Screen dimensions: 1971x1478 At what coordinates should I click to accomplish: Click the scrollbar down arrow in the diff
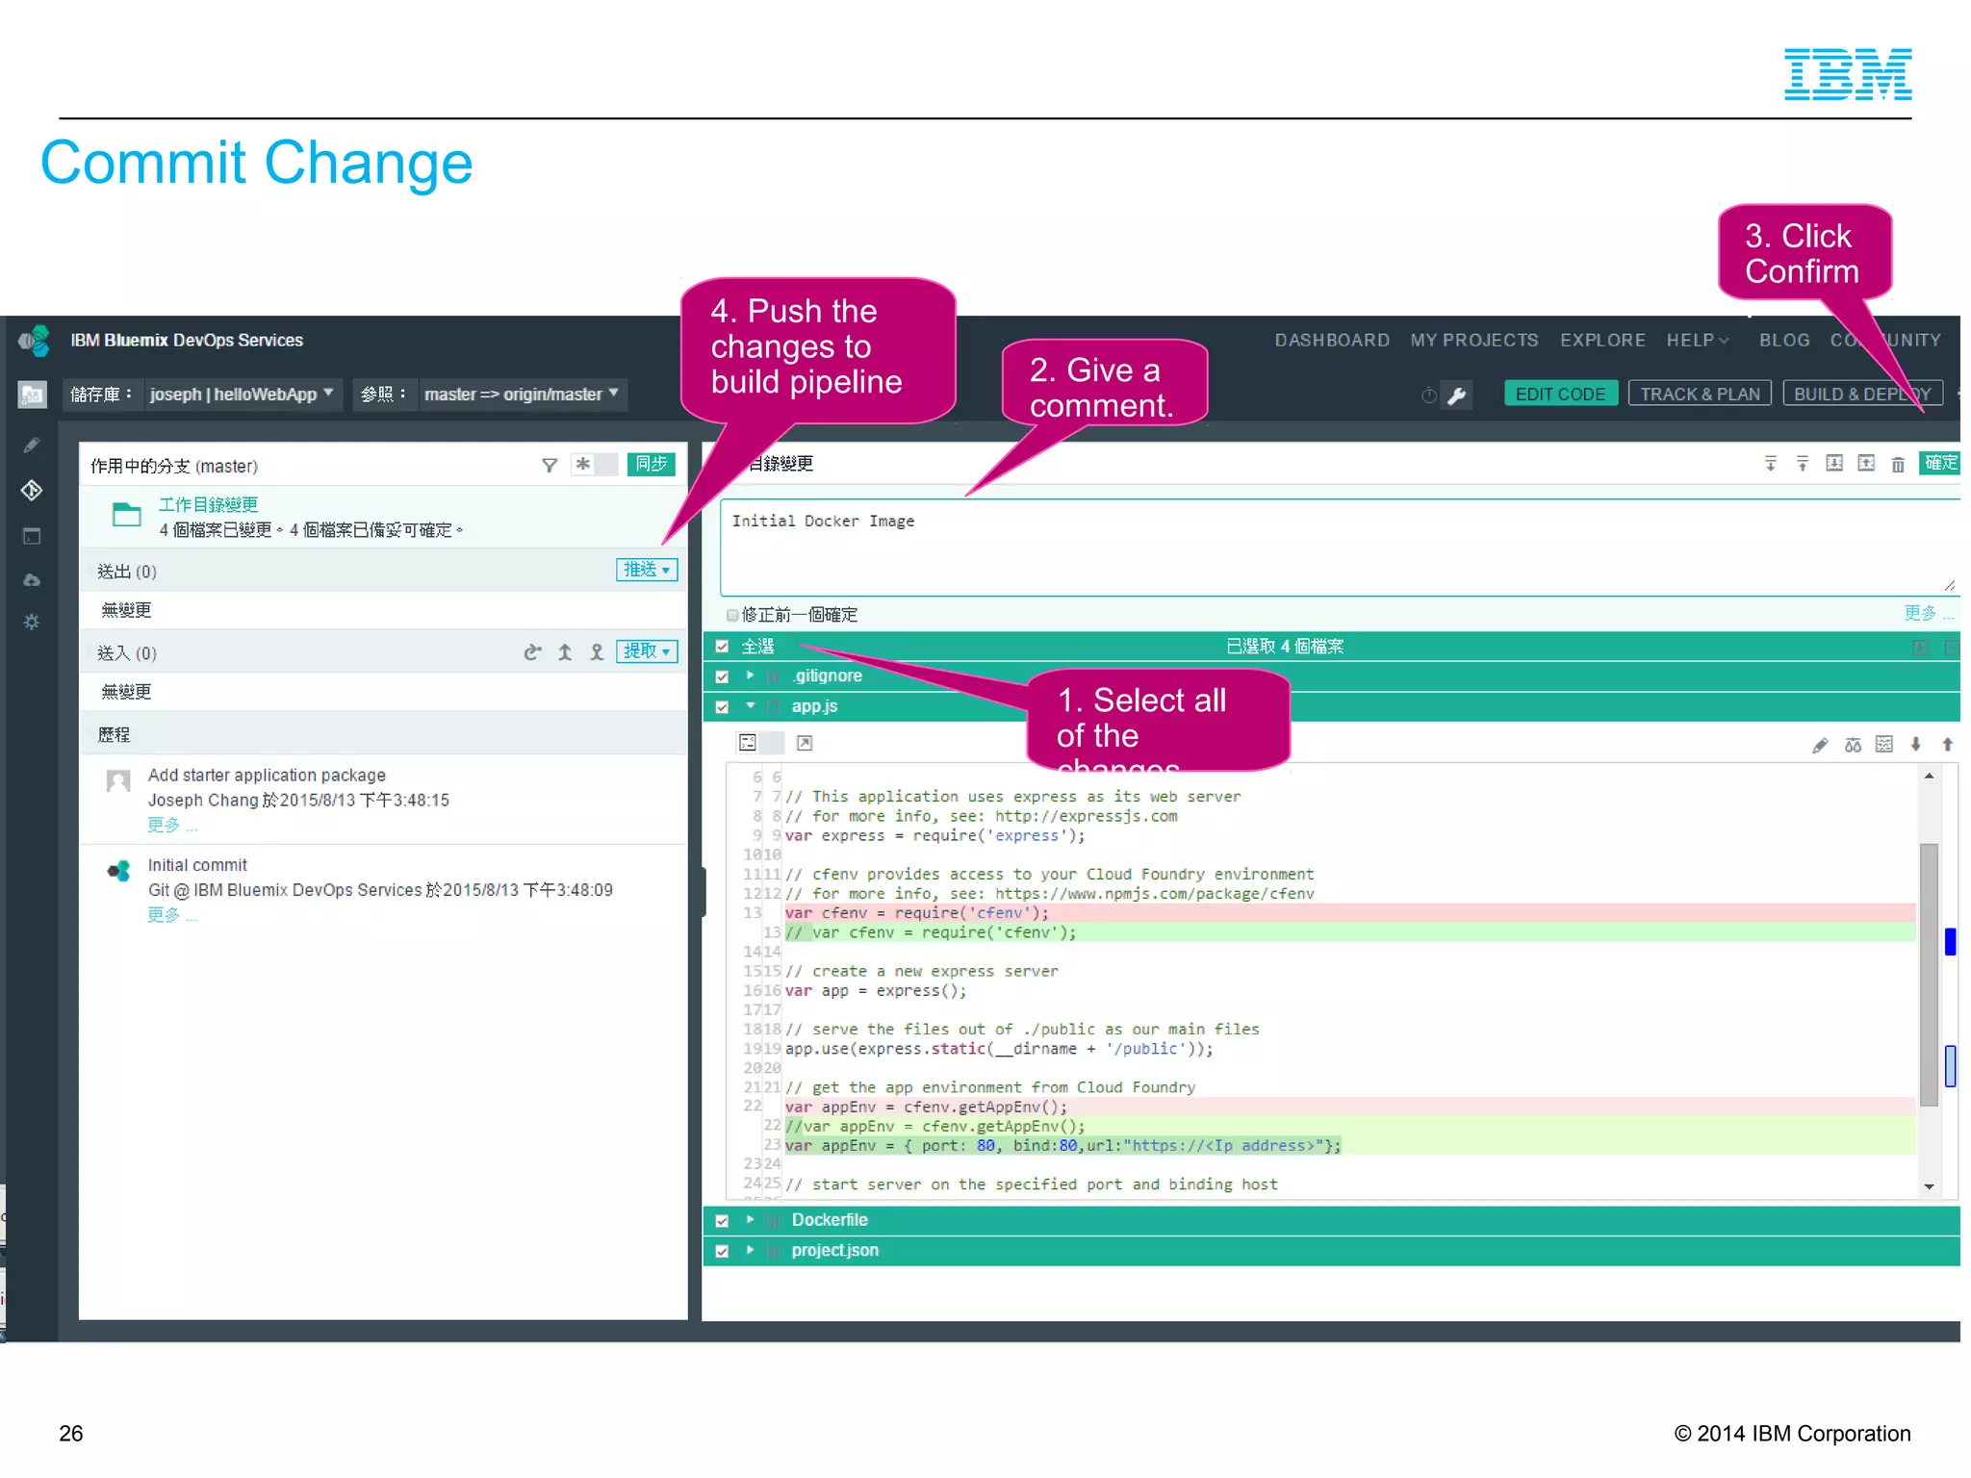pos(1929,1187)
